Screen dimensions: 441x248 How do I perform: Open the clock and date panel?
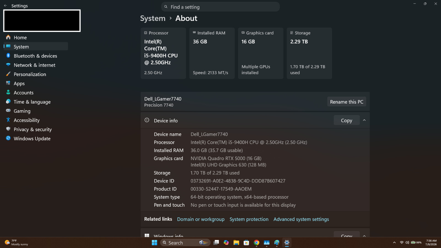[431, 242]
